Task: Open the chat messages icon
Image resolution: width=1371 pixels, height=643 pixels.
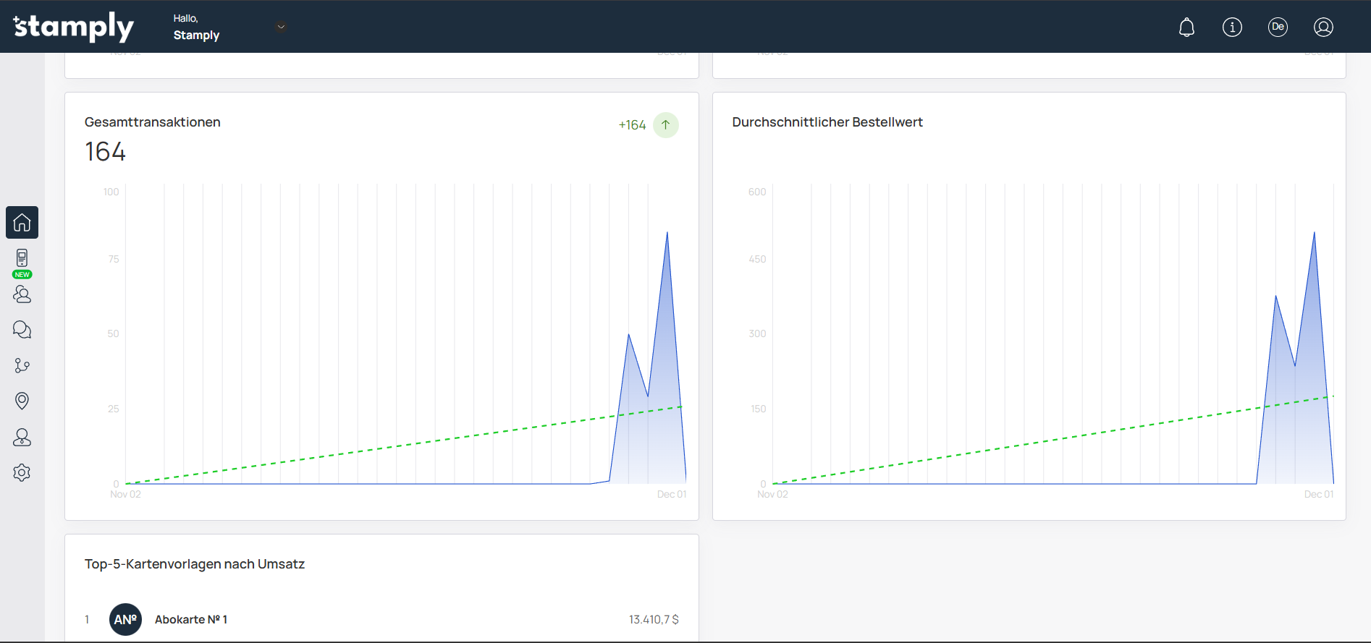Action: pos(22,330)
